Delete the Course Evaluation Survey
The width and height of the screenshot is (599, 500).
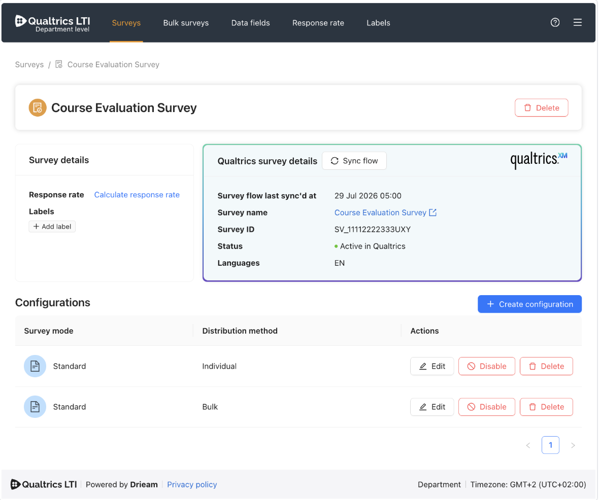[541, 108]
